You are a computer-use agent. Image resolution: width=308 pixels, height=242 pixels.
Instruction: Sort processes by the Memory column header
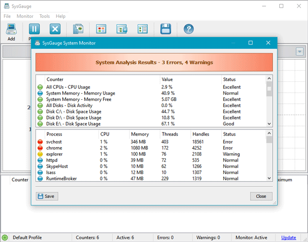click(140, 134)
